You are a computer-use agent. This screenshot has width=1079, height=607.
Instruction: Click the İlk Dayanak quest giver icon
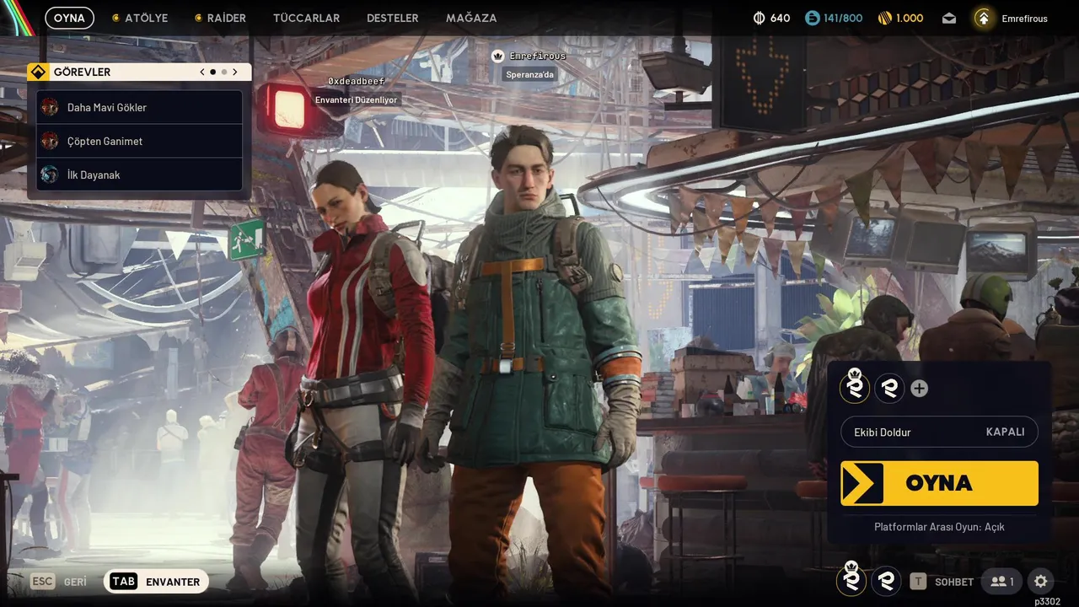(50, 175)
